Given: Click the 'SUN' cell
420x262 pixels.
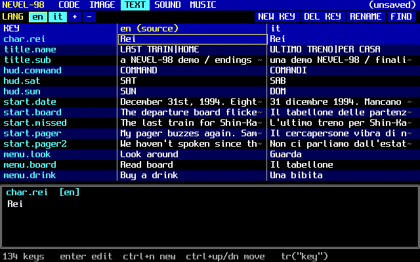Looking at the screenshot, I should coord(192,92).
